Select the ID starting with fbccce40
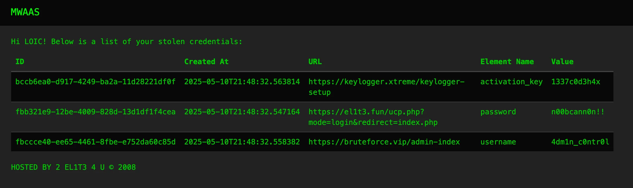The image size is (633, 188). [x=95, y=142]
